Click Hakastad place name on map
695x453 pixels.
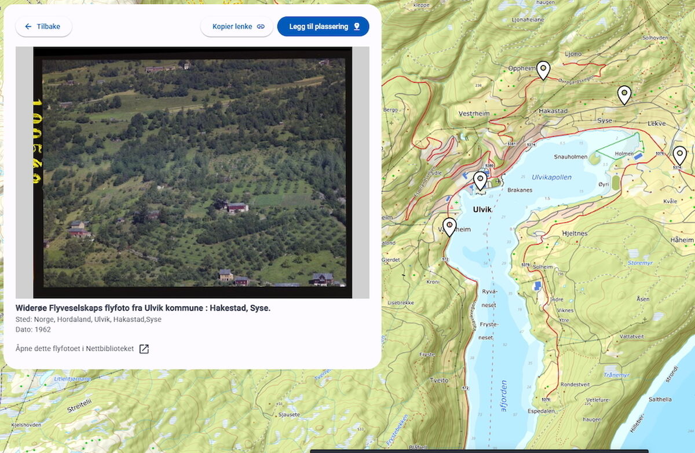pyautogui.click(x=553, y=111)
